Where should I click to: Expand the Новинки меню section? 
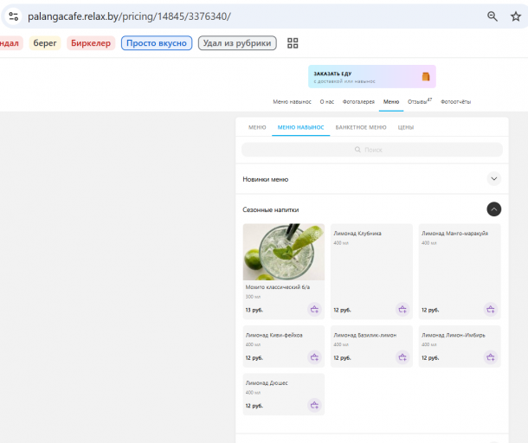(x=493, y=179)
